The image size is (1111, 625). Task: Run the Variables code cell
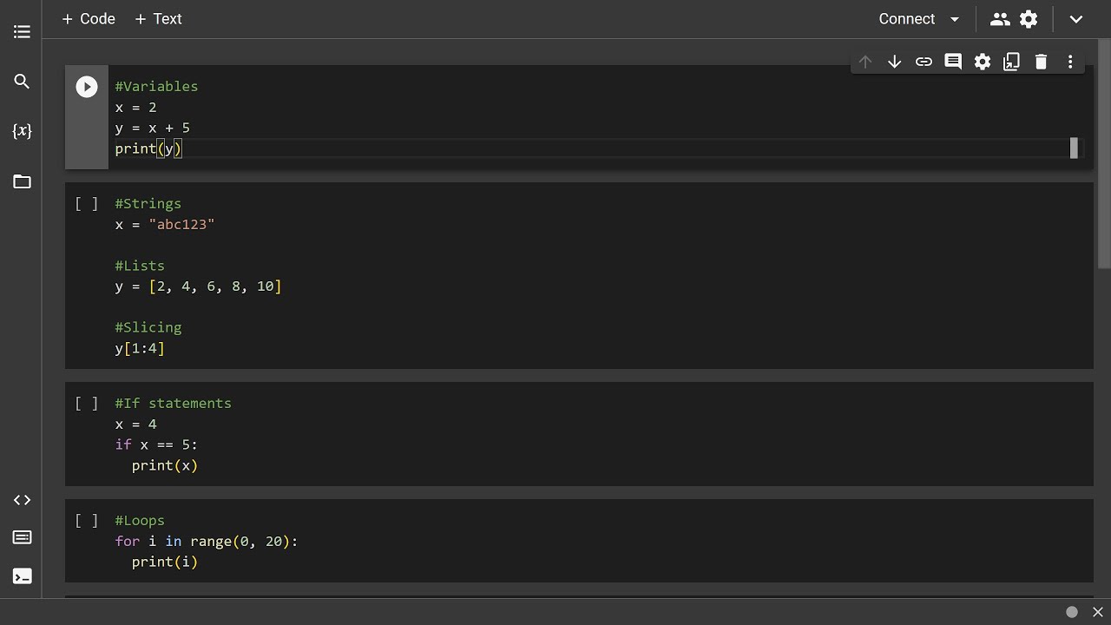87,87
